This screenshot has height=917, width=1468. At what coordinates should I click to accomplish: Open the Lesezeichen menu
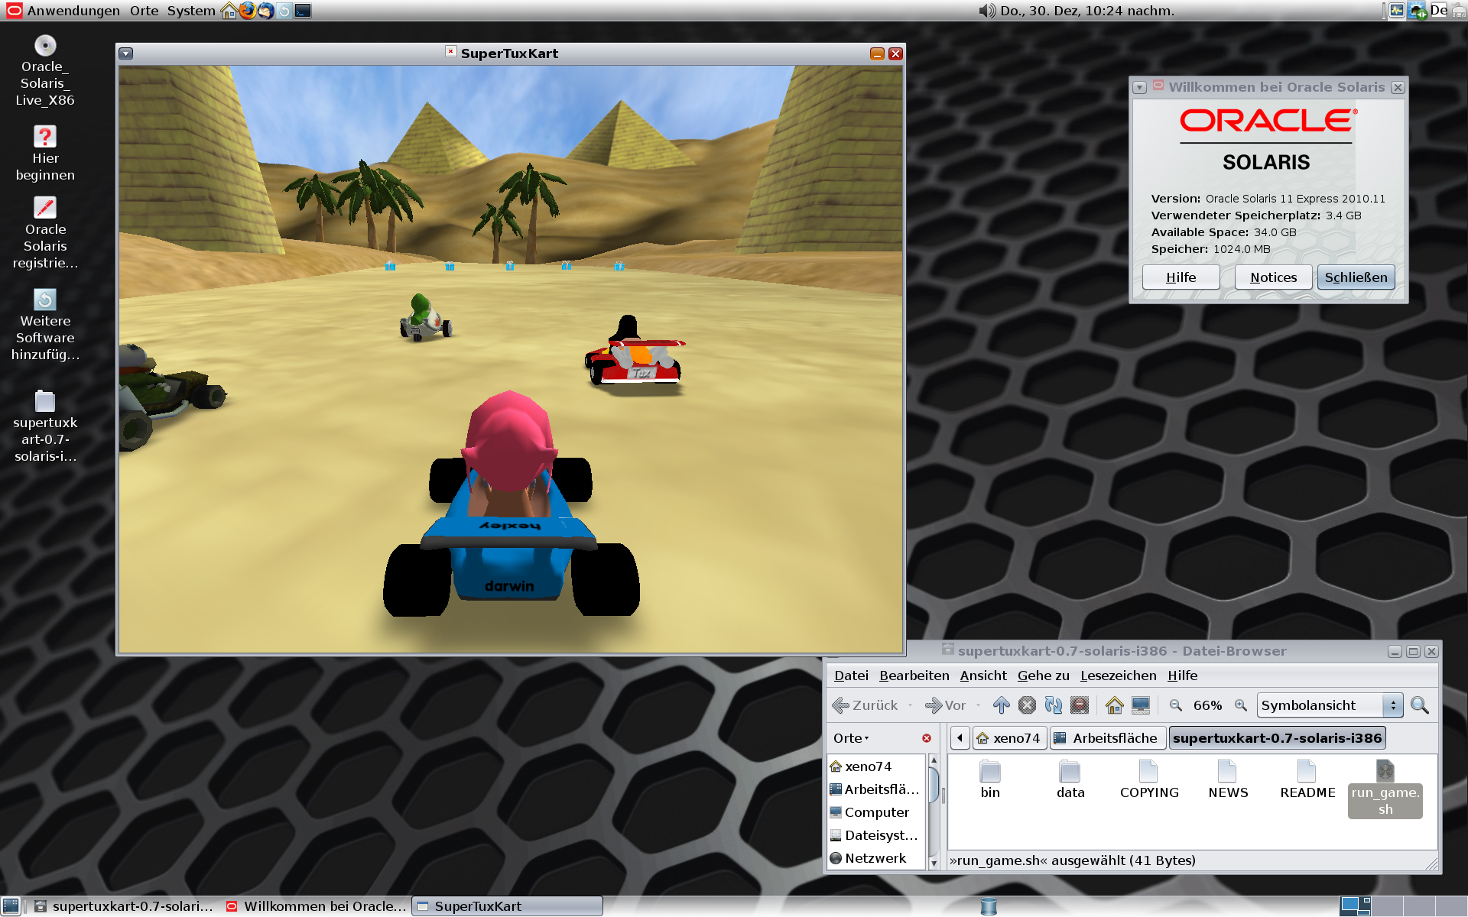coord(1118,676)
